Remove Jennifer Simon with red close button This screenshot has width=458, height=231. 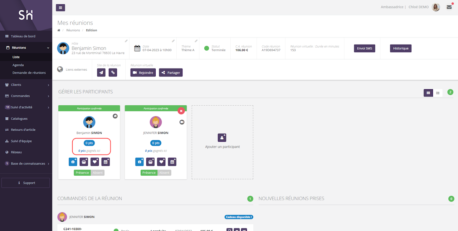click(181, 111)
